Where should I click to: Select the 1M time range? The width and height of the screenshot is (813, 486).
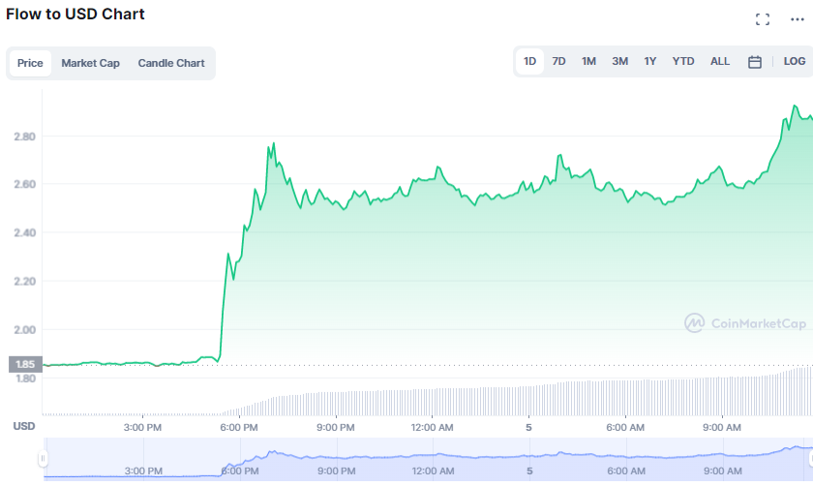click(x=588, y=62)
